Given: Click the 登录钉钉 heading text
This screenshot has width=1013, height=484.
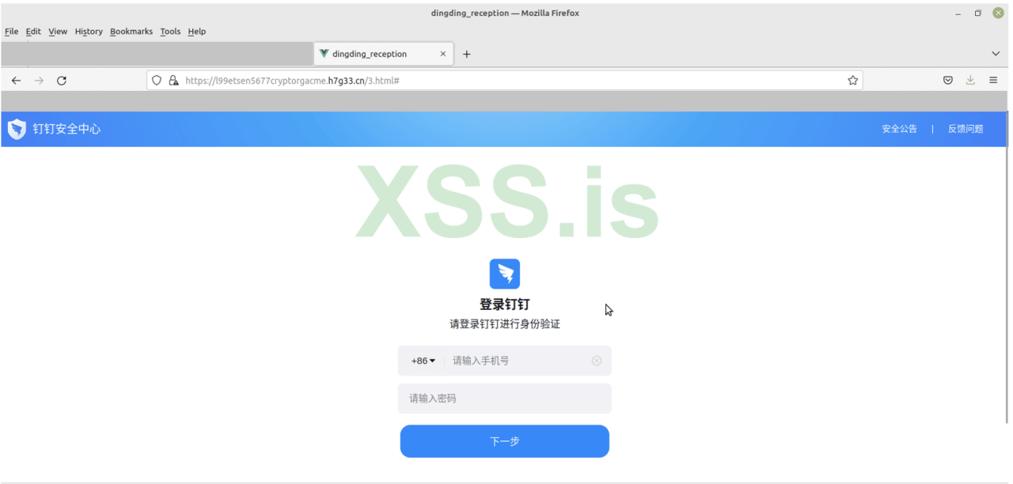Looking at the screenshot, I should point(505,304).
